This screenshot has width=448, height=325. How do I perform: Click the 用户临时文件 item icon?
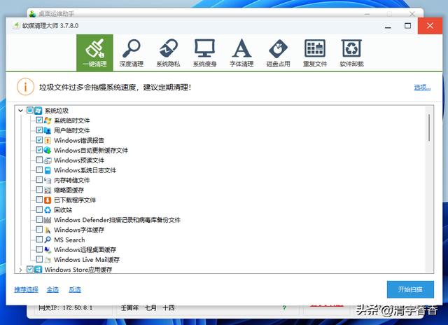pos(48,130)
